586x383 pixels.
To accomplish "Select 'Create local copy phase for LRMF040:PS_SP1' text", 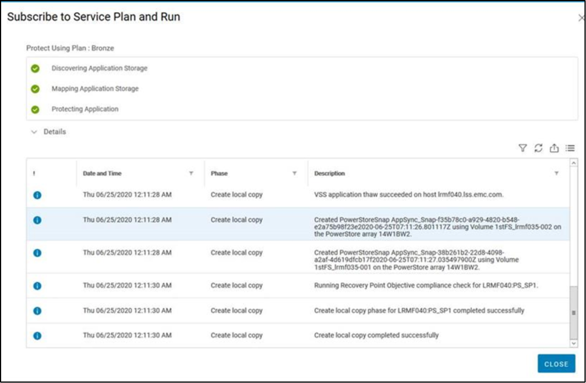I will point(419,311).
